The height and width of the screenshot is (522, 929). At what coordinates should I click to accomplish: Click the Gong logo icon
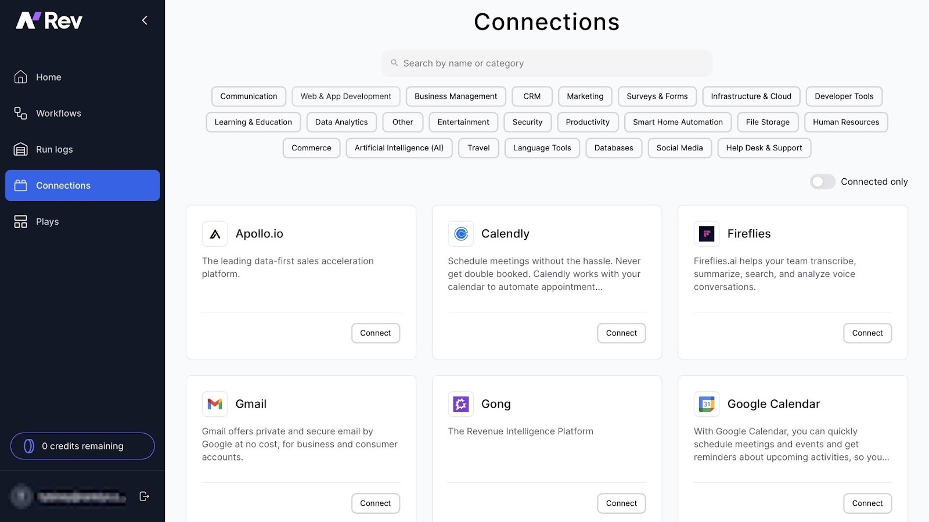(461, 404)
